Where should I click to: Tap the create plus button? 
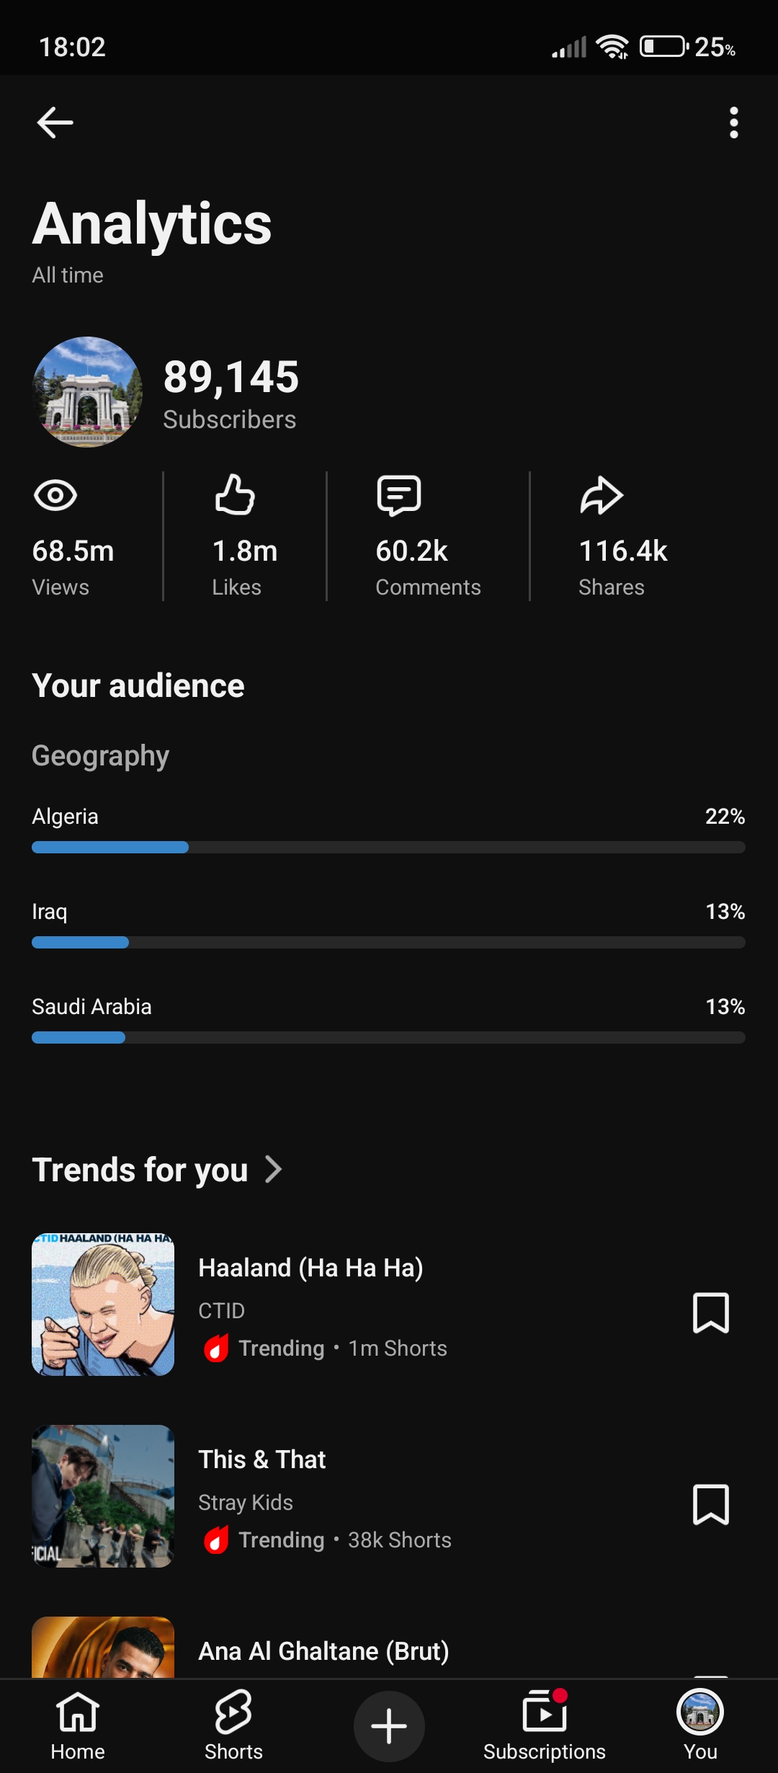(389, 1726)
